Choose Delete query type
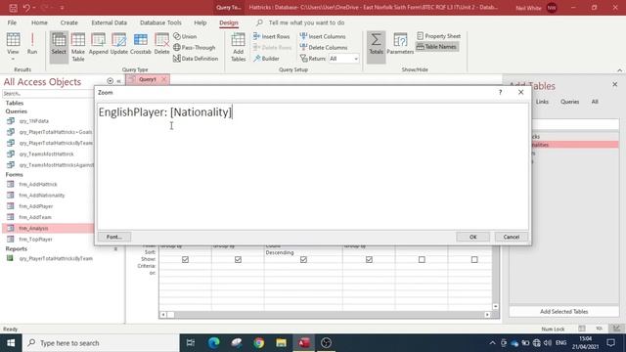This screenshot has height=352, width=626. pyautogui.click(x=161, y=44)
